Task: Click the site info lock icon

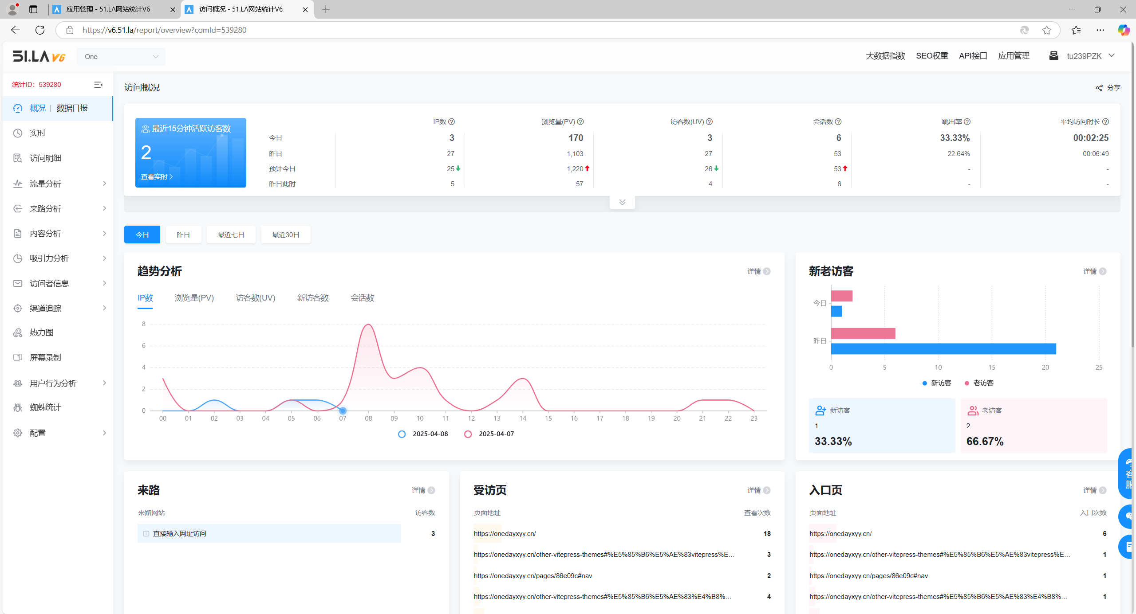Action: tap(70, 30)
